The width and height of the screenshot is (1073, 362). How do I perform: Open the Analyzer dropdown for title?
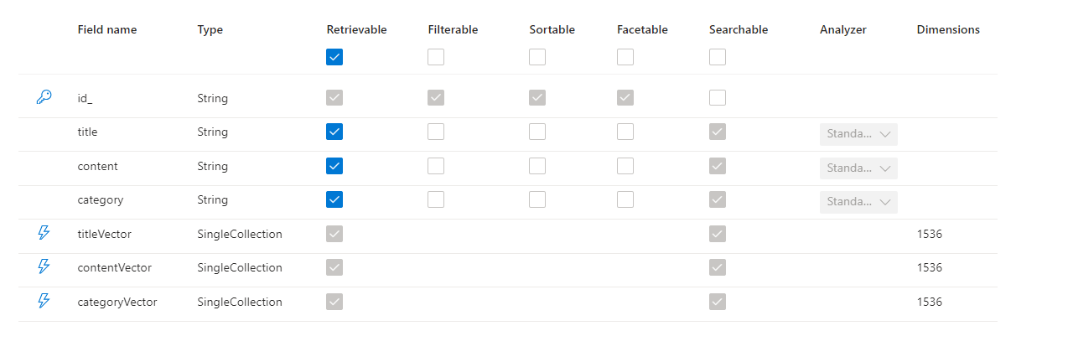click(x=858, y=134)
